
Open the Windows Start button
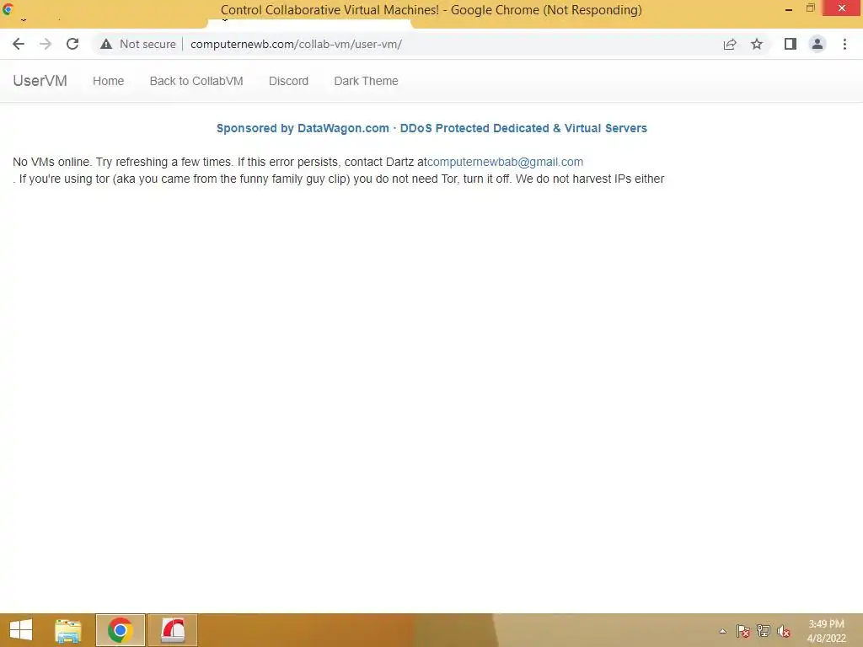[21, 630]
